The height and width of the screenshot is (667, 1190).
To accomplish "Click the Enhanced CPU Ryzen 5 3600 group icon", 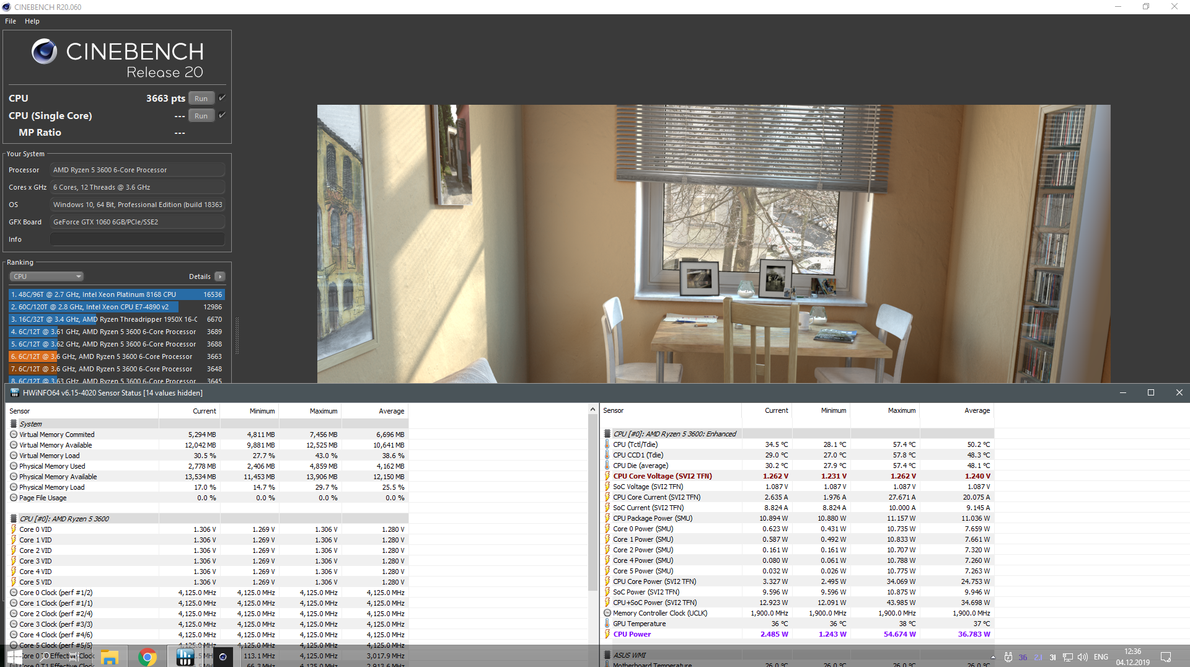I will point(607,434).
